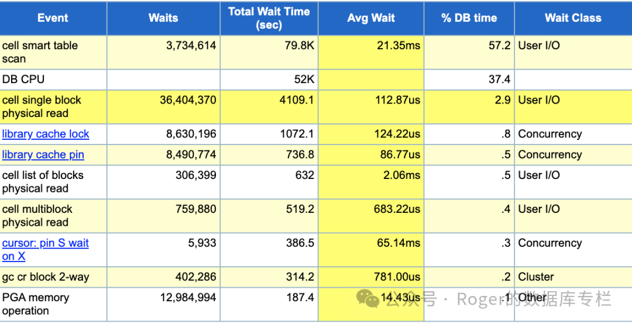Click average wait 124.22us
632x324 pixels.
397,134
